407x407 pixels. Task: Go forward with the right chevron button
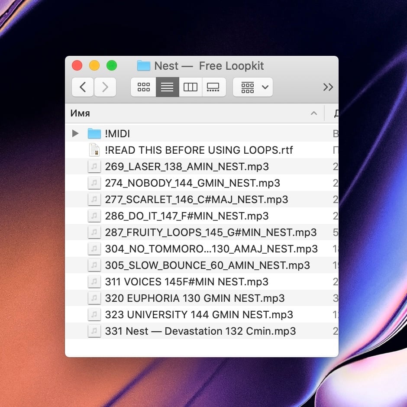tap(105, 87)
